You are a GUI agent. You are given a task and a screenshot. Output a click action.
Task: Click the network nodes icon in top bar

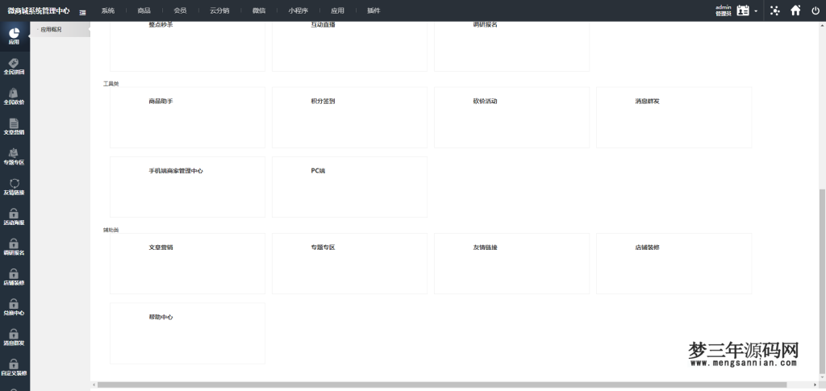pos(775,10)
